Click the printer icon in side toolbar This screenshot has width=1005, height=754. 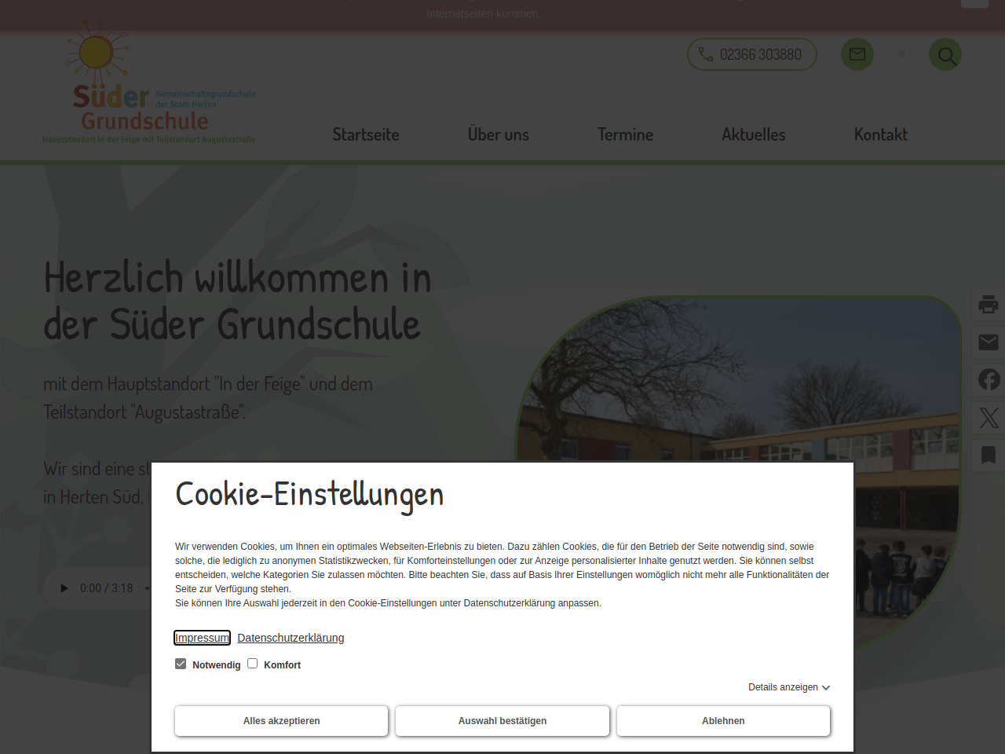(x=989, y=304)
